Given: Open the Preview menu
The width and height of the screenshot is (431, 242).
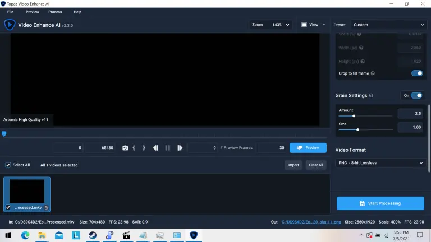Looking at the screenshot, I should 33,12.
